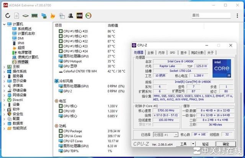
Task: Switch to the 主板 tab in CPU-Z
Action: click(150, 53)
